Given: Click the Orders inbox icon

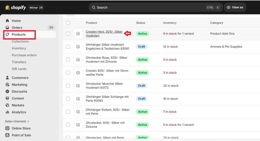Looking at the screenshot, I should click(7, 27).
